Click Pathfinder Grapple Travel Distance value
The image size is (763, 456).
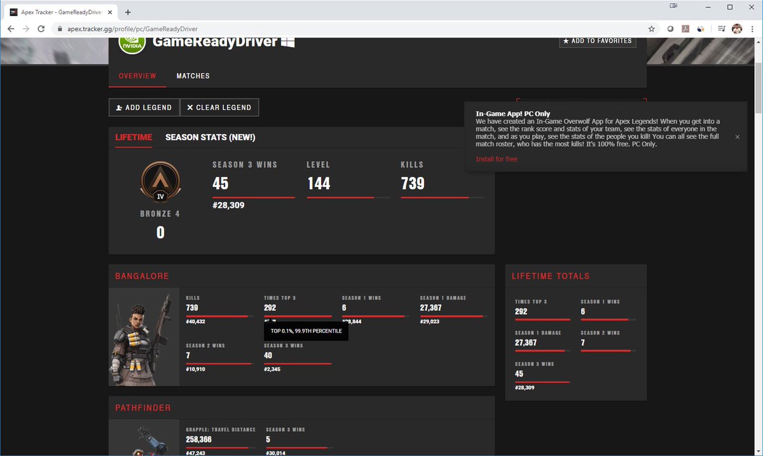pyautogui.click(x=199, y=439)
